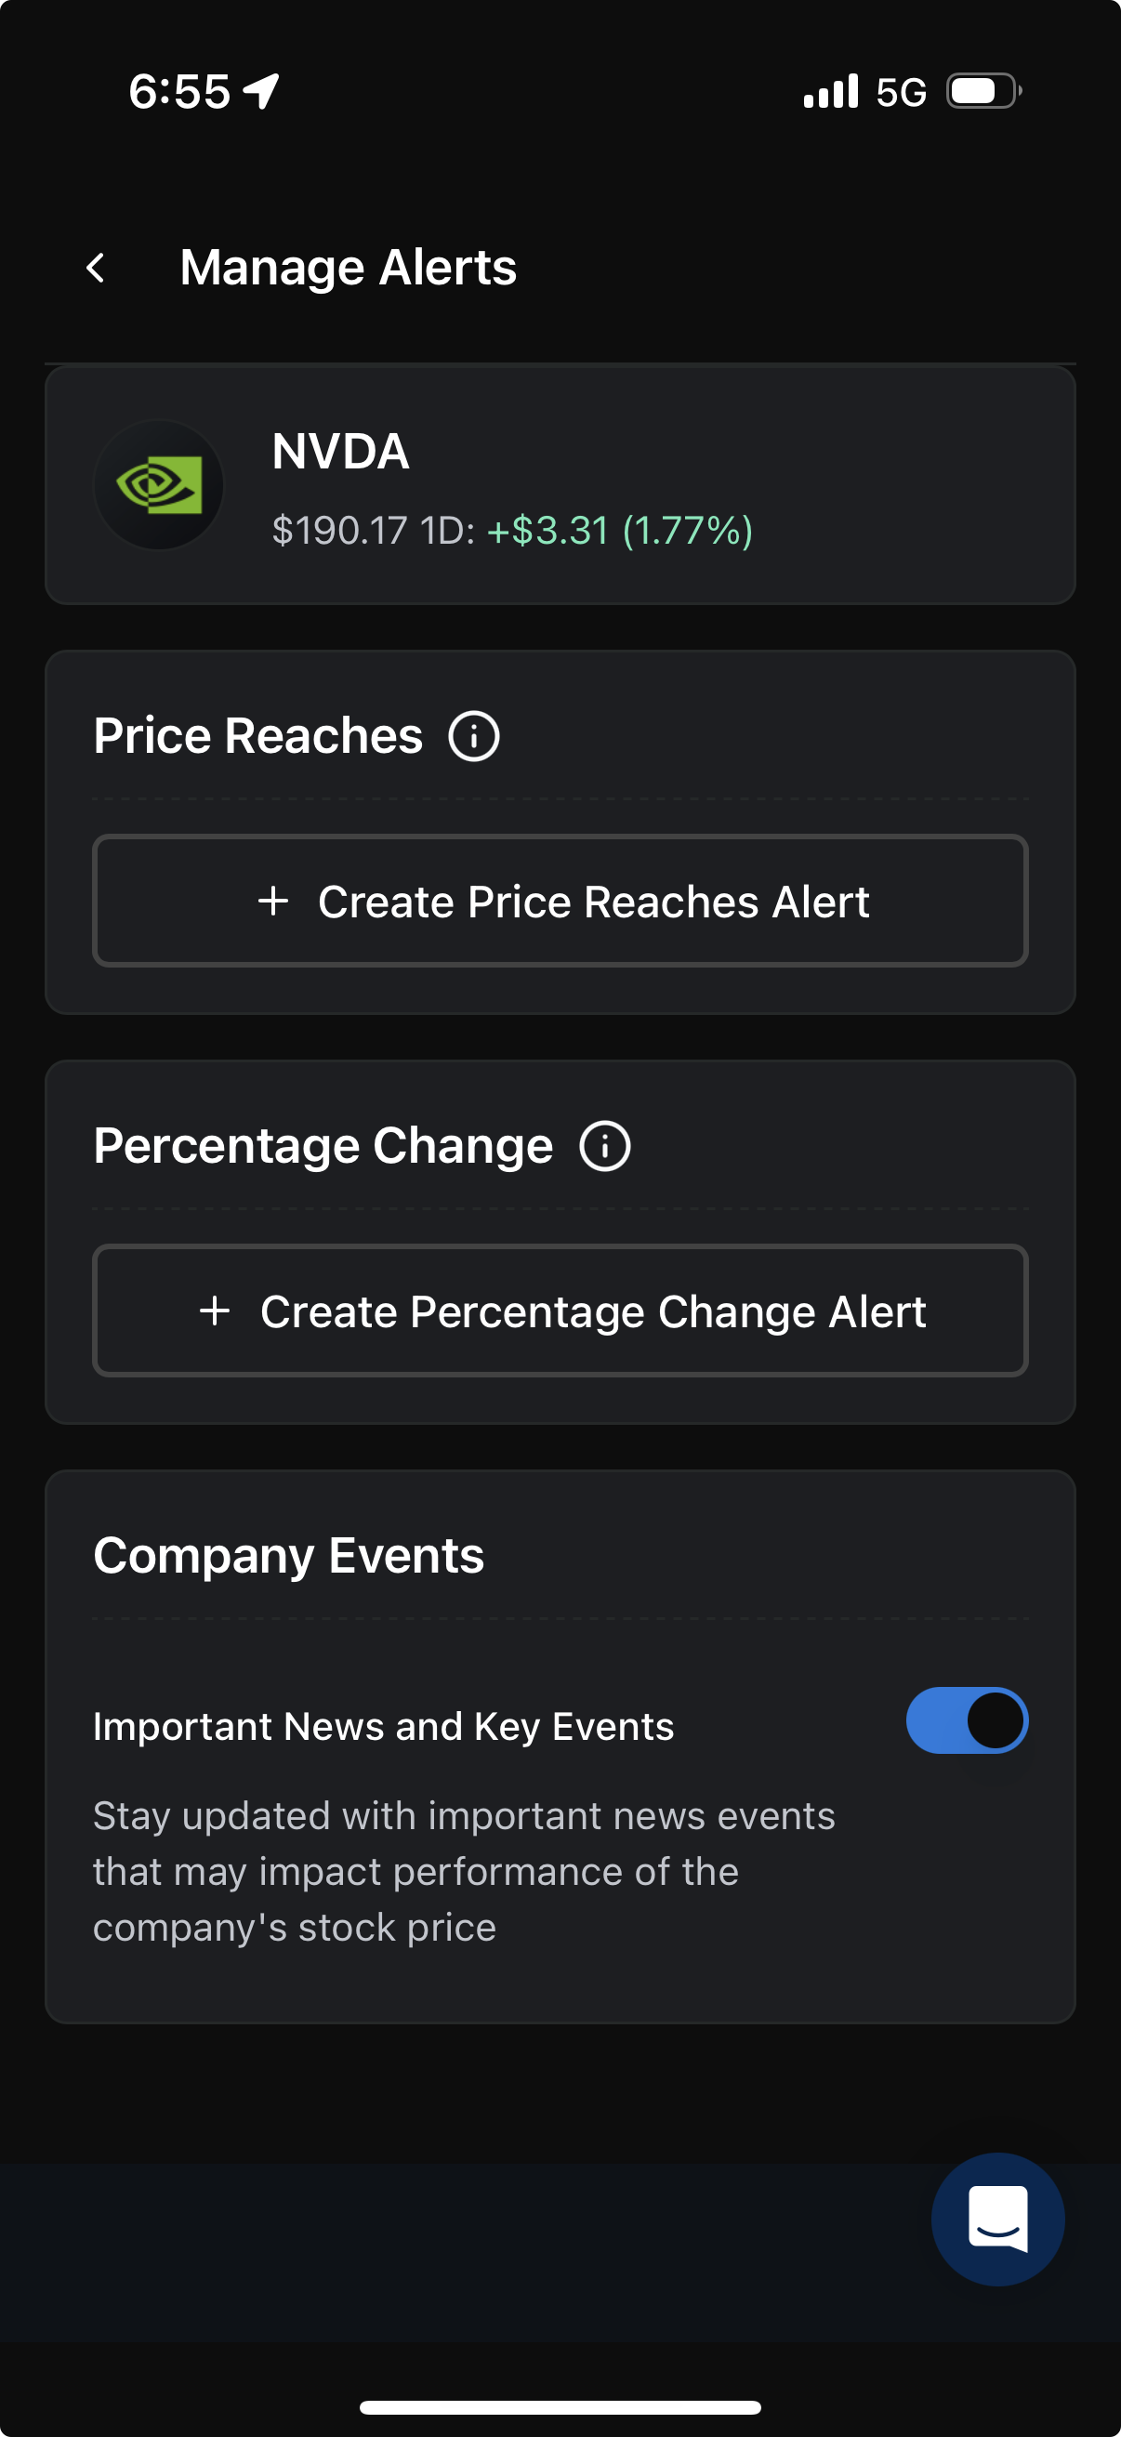Screen dimensions: 1121x2437
Task: Tap the battery indicator icon
Action: pyautogui.click(x=983, y=92)
